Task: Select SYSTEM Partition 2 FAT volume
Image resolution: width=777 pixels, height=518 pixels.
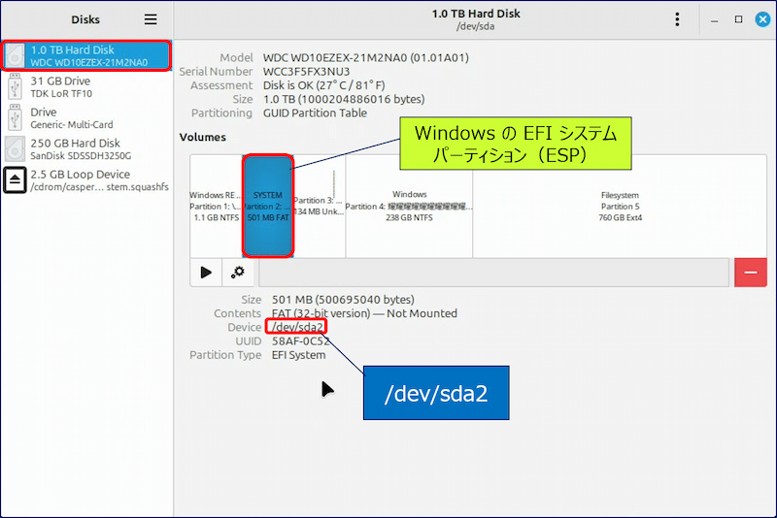Action: pos(268,206)
